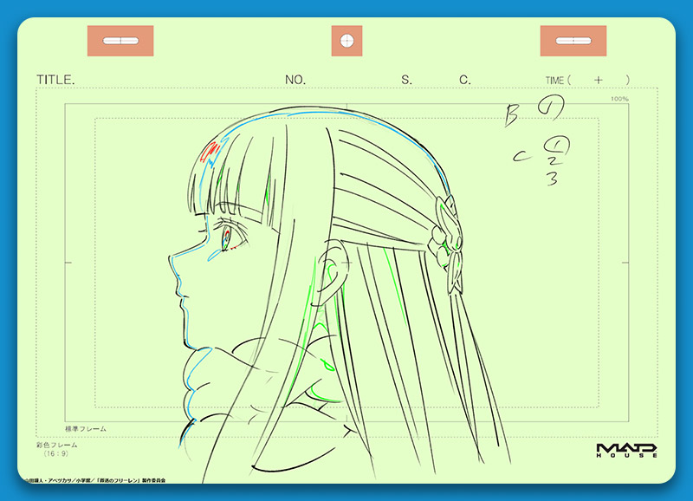The width and height of the screenshot is (693, 501).
Task: Click the 彩色フレーム (16:9) label
Action: point(56,448)
